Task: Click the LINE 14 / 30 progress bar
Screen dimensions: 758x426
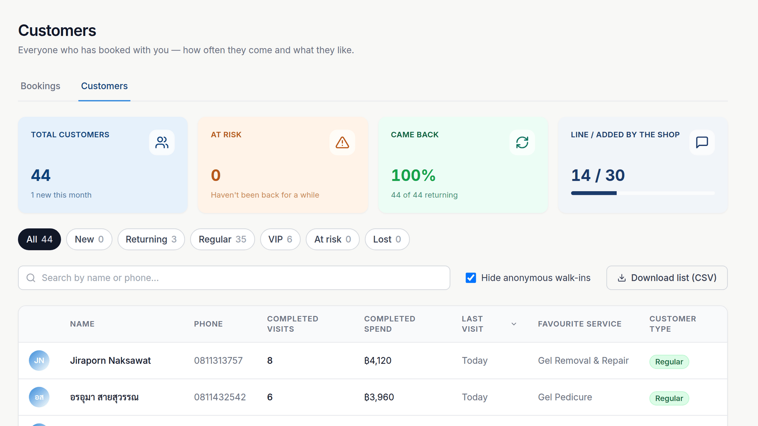Action: coord(643,193)
